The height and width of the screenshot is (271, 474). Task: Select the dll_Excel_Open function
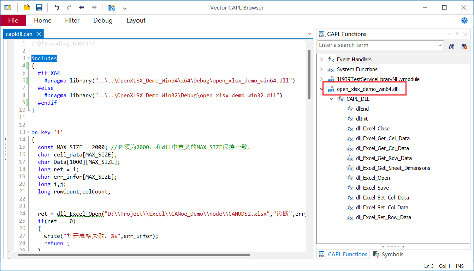373,178
